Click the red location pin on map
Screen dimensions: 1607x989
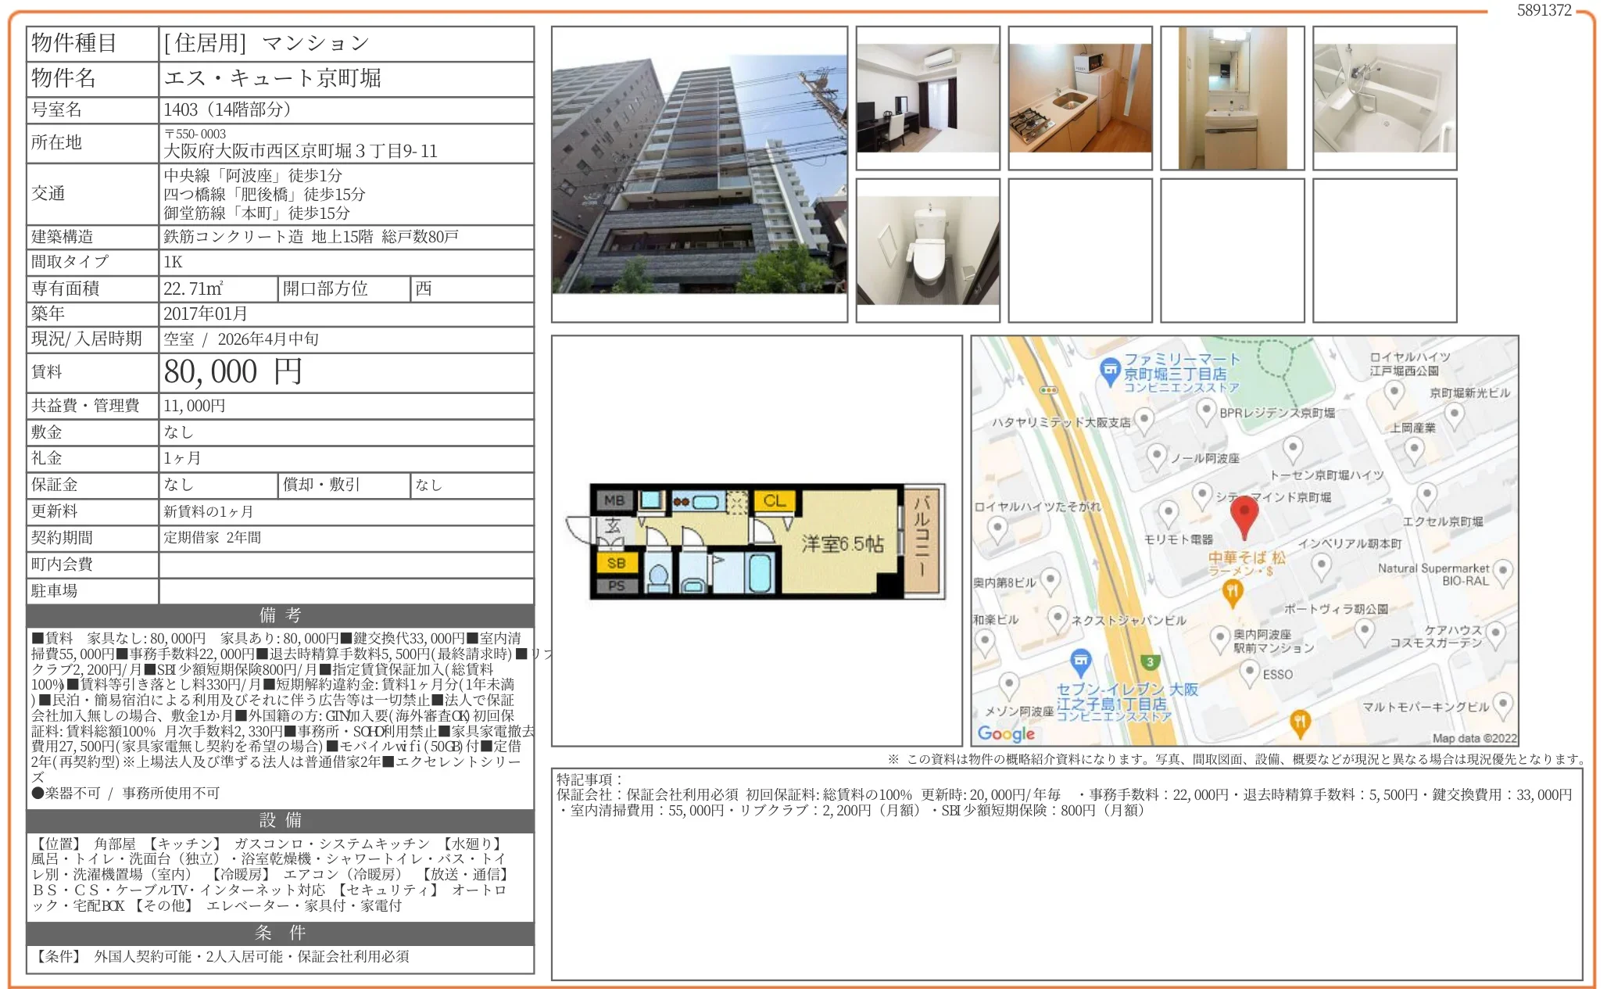(1244, 514)
